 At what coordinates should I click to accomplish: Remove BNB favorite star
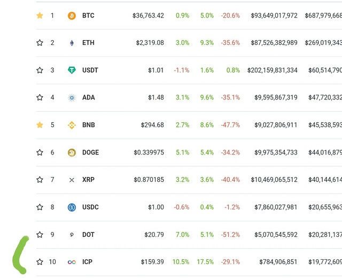click(40, 125)
